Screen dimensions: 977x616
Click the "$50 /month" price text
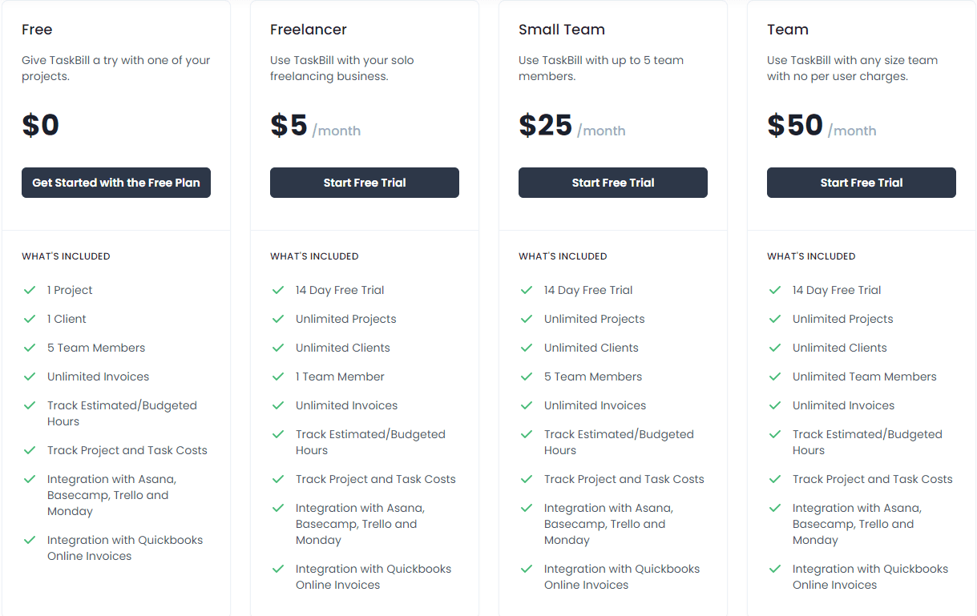pos(822,127)
